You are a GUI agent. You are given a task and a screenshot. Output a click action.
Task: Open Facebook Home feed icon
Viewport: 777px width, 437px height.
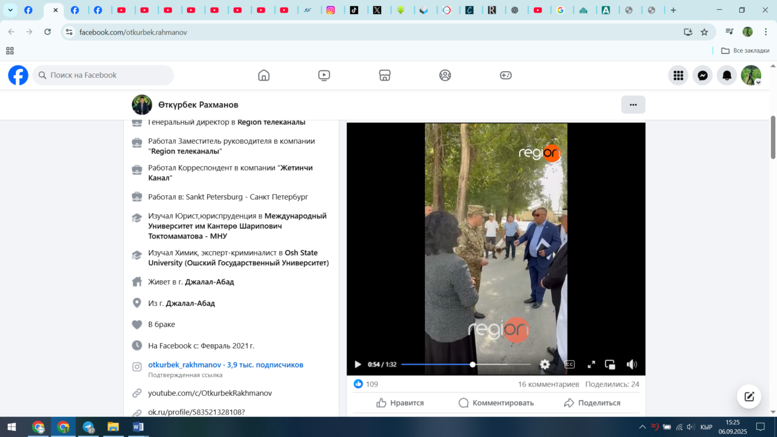click(x=263, y=75)
